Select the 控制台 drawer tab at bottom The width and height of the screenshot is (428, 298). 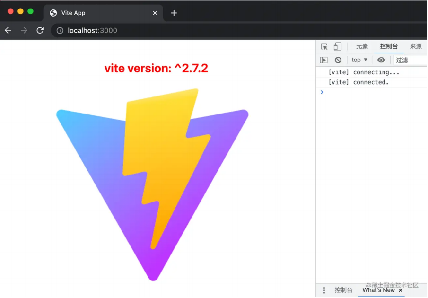[343, 290]
